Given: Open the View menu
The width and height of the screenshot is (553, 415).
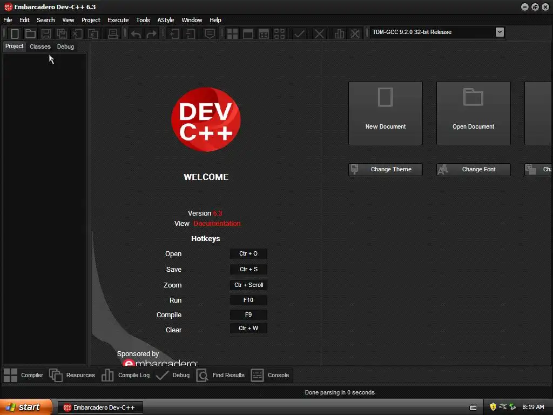Looking at the screenshot, I should click(68, 20).
